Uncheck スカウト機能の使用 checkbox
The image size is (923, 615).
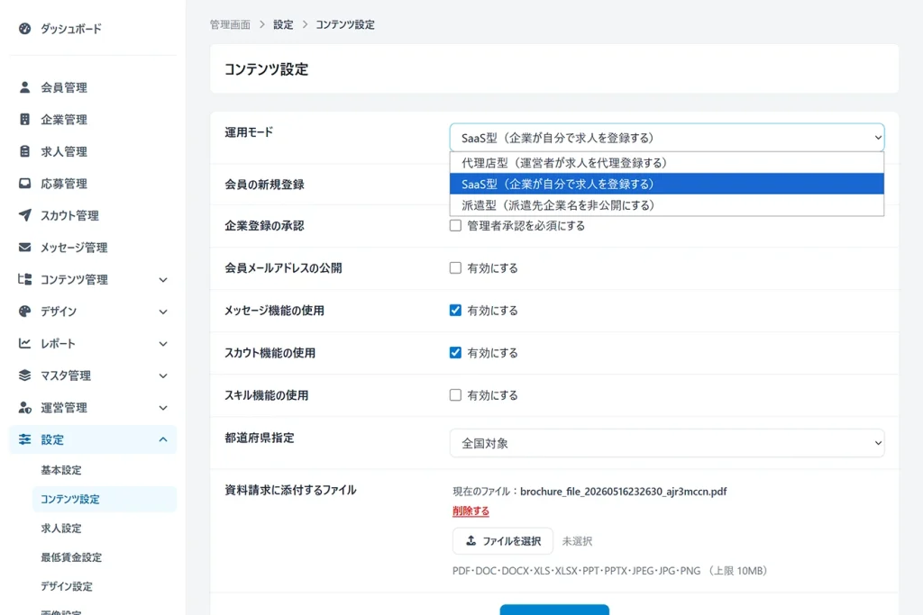[x=455, y=353]
